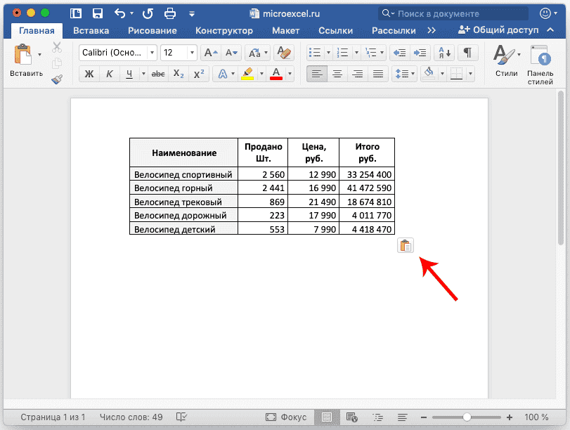
Task: Clear all formatting with eraser icon
Action: 284,53
